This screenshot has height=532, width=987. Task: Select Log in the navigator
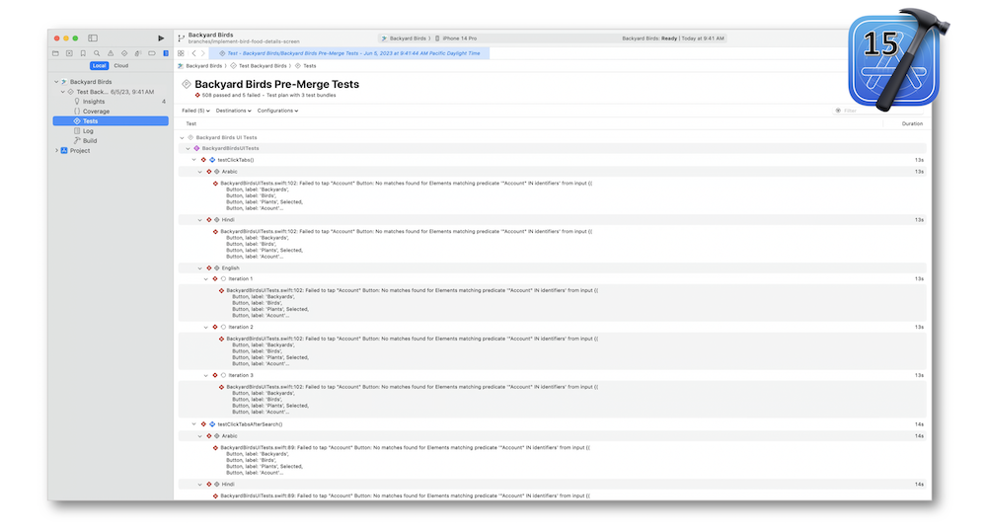click(88, 131)
